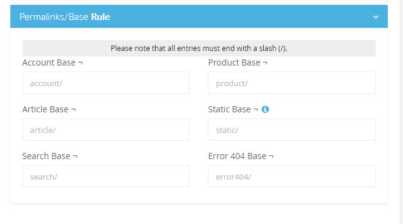Click into the Static Base field
The height and width of the screenshot is (224, 403).
(x=292, y=129)
